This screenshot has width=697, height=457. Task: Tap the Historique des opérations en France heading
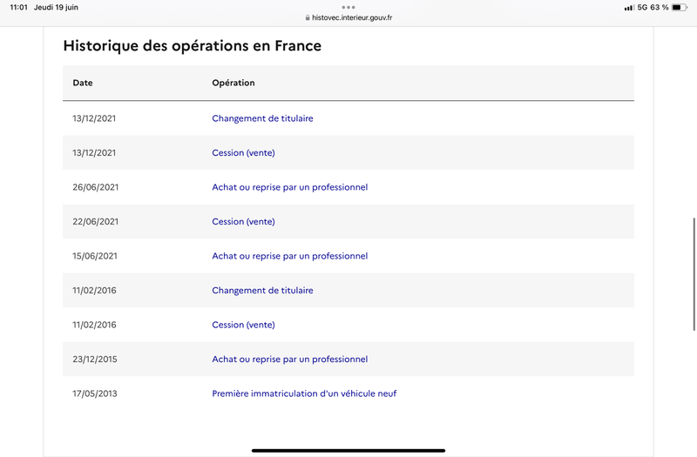coord(192,46)
